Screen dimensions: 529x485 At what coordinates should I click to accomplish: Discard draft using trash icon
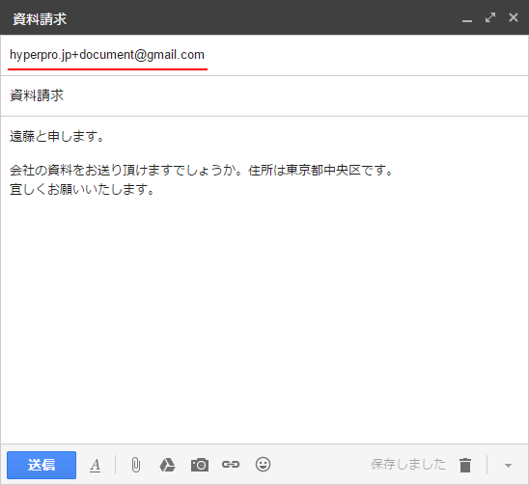pyautogui.click(x=465, y=465)
